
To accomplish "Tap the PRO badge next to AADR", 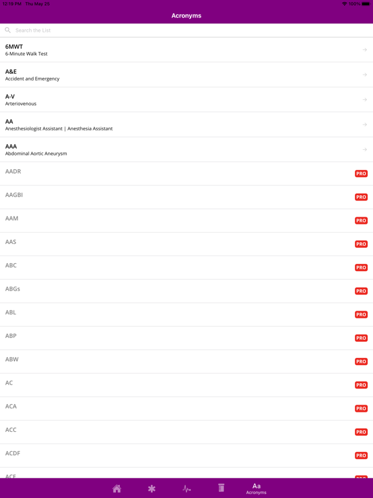I will coord(361,174).
